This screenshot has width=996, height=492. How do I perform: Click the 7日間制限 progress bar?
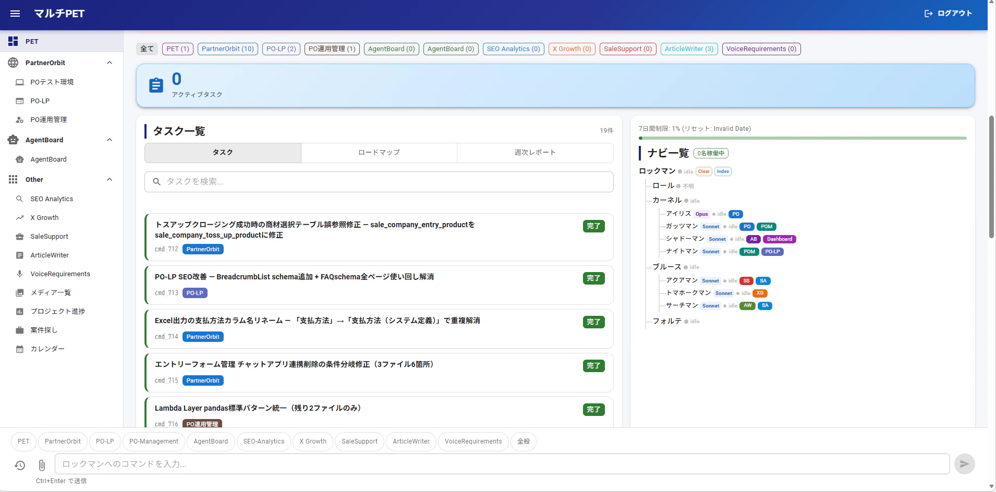pos(802,138)
